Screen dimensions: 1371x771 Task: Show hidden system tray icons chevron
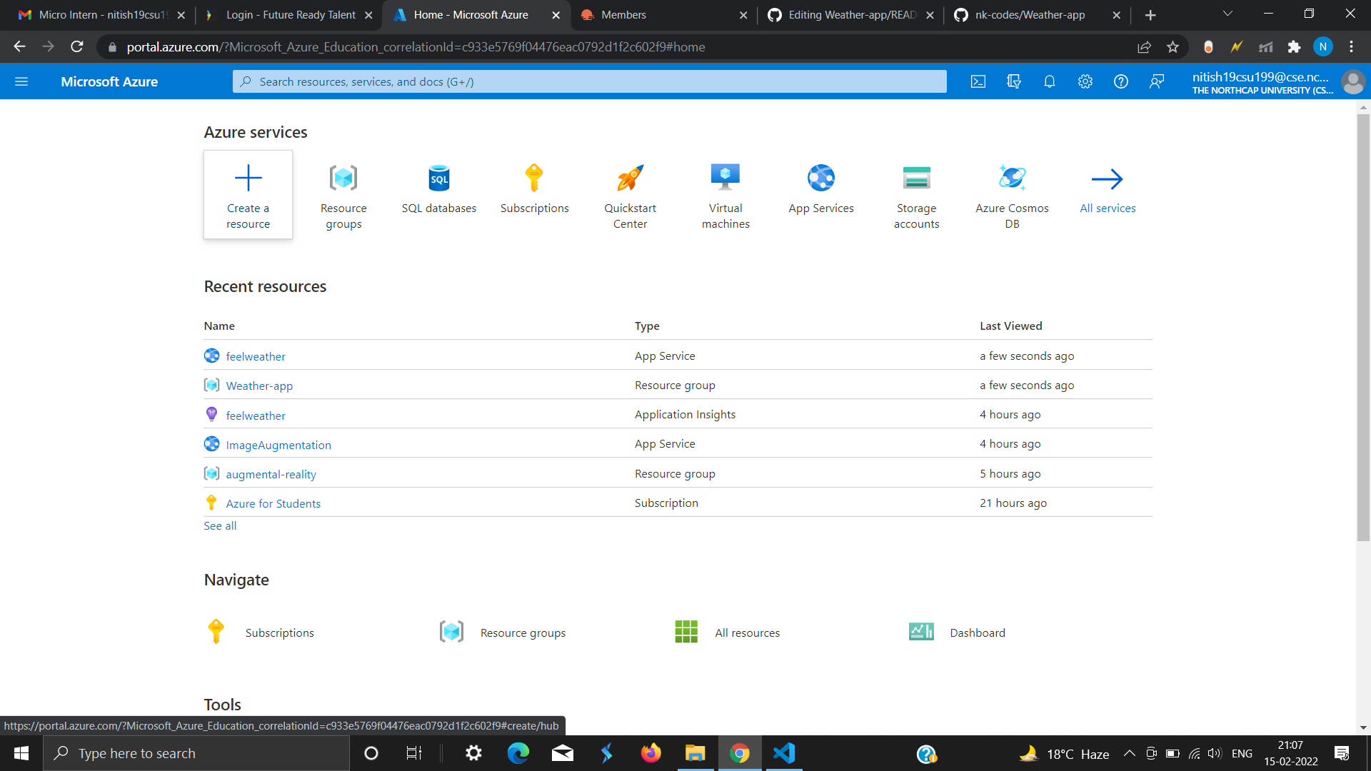point(1130,753)
